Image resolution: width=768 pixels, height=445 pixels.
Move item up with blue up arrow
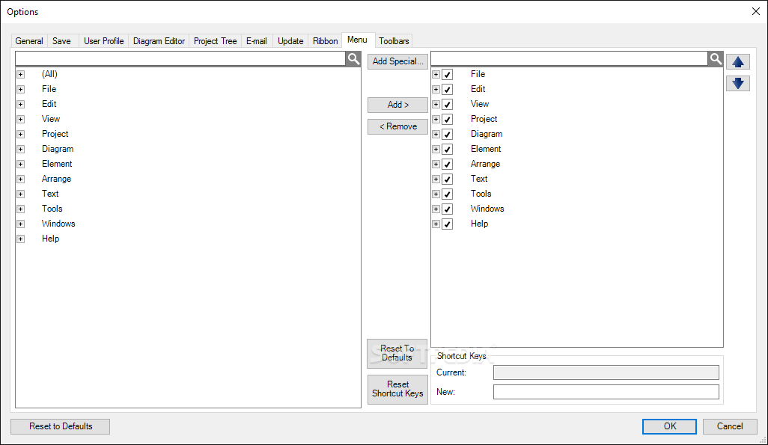[x=738, y=62]
